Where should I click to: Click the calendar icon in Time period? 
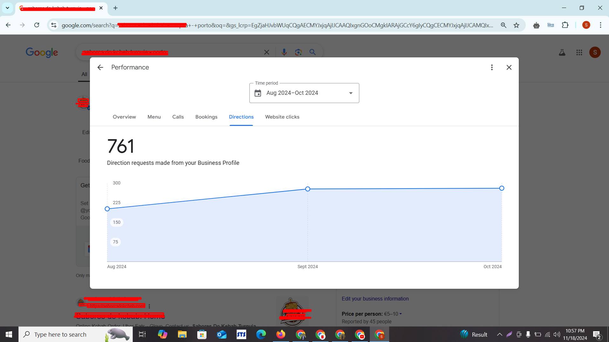point(258,93)
